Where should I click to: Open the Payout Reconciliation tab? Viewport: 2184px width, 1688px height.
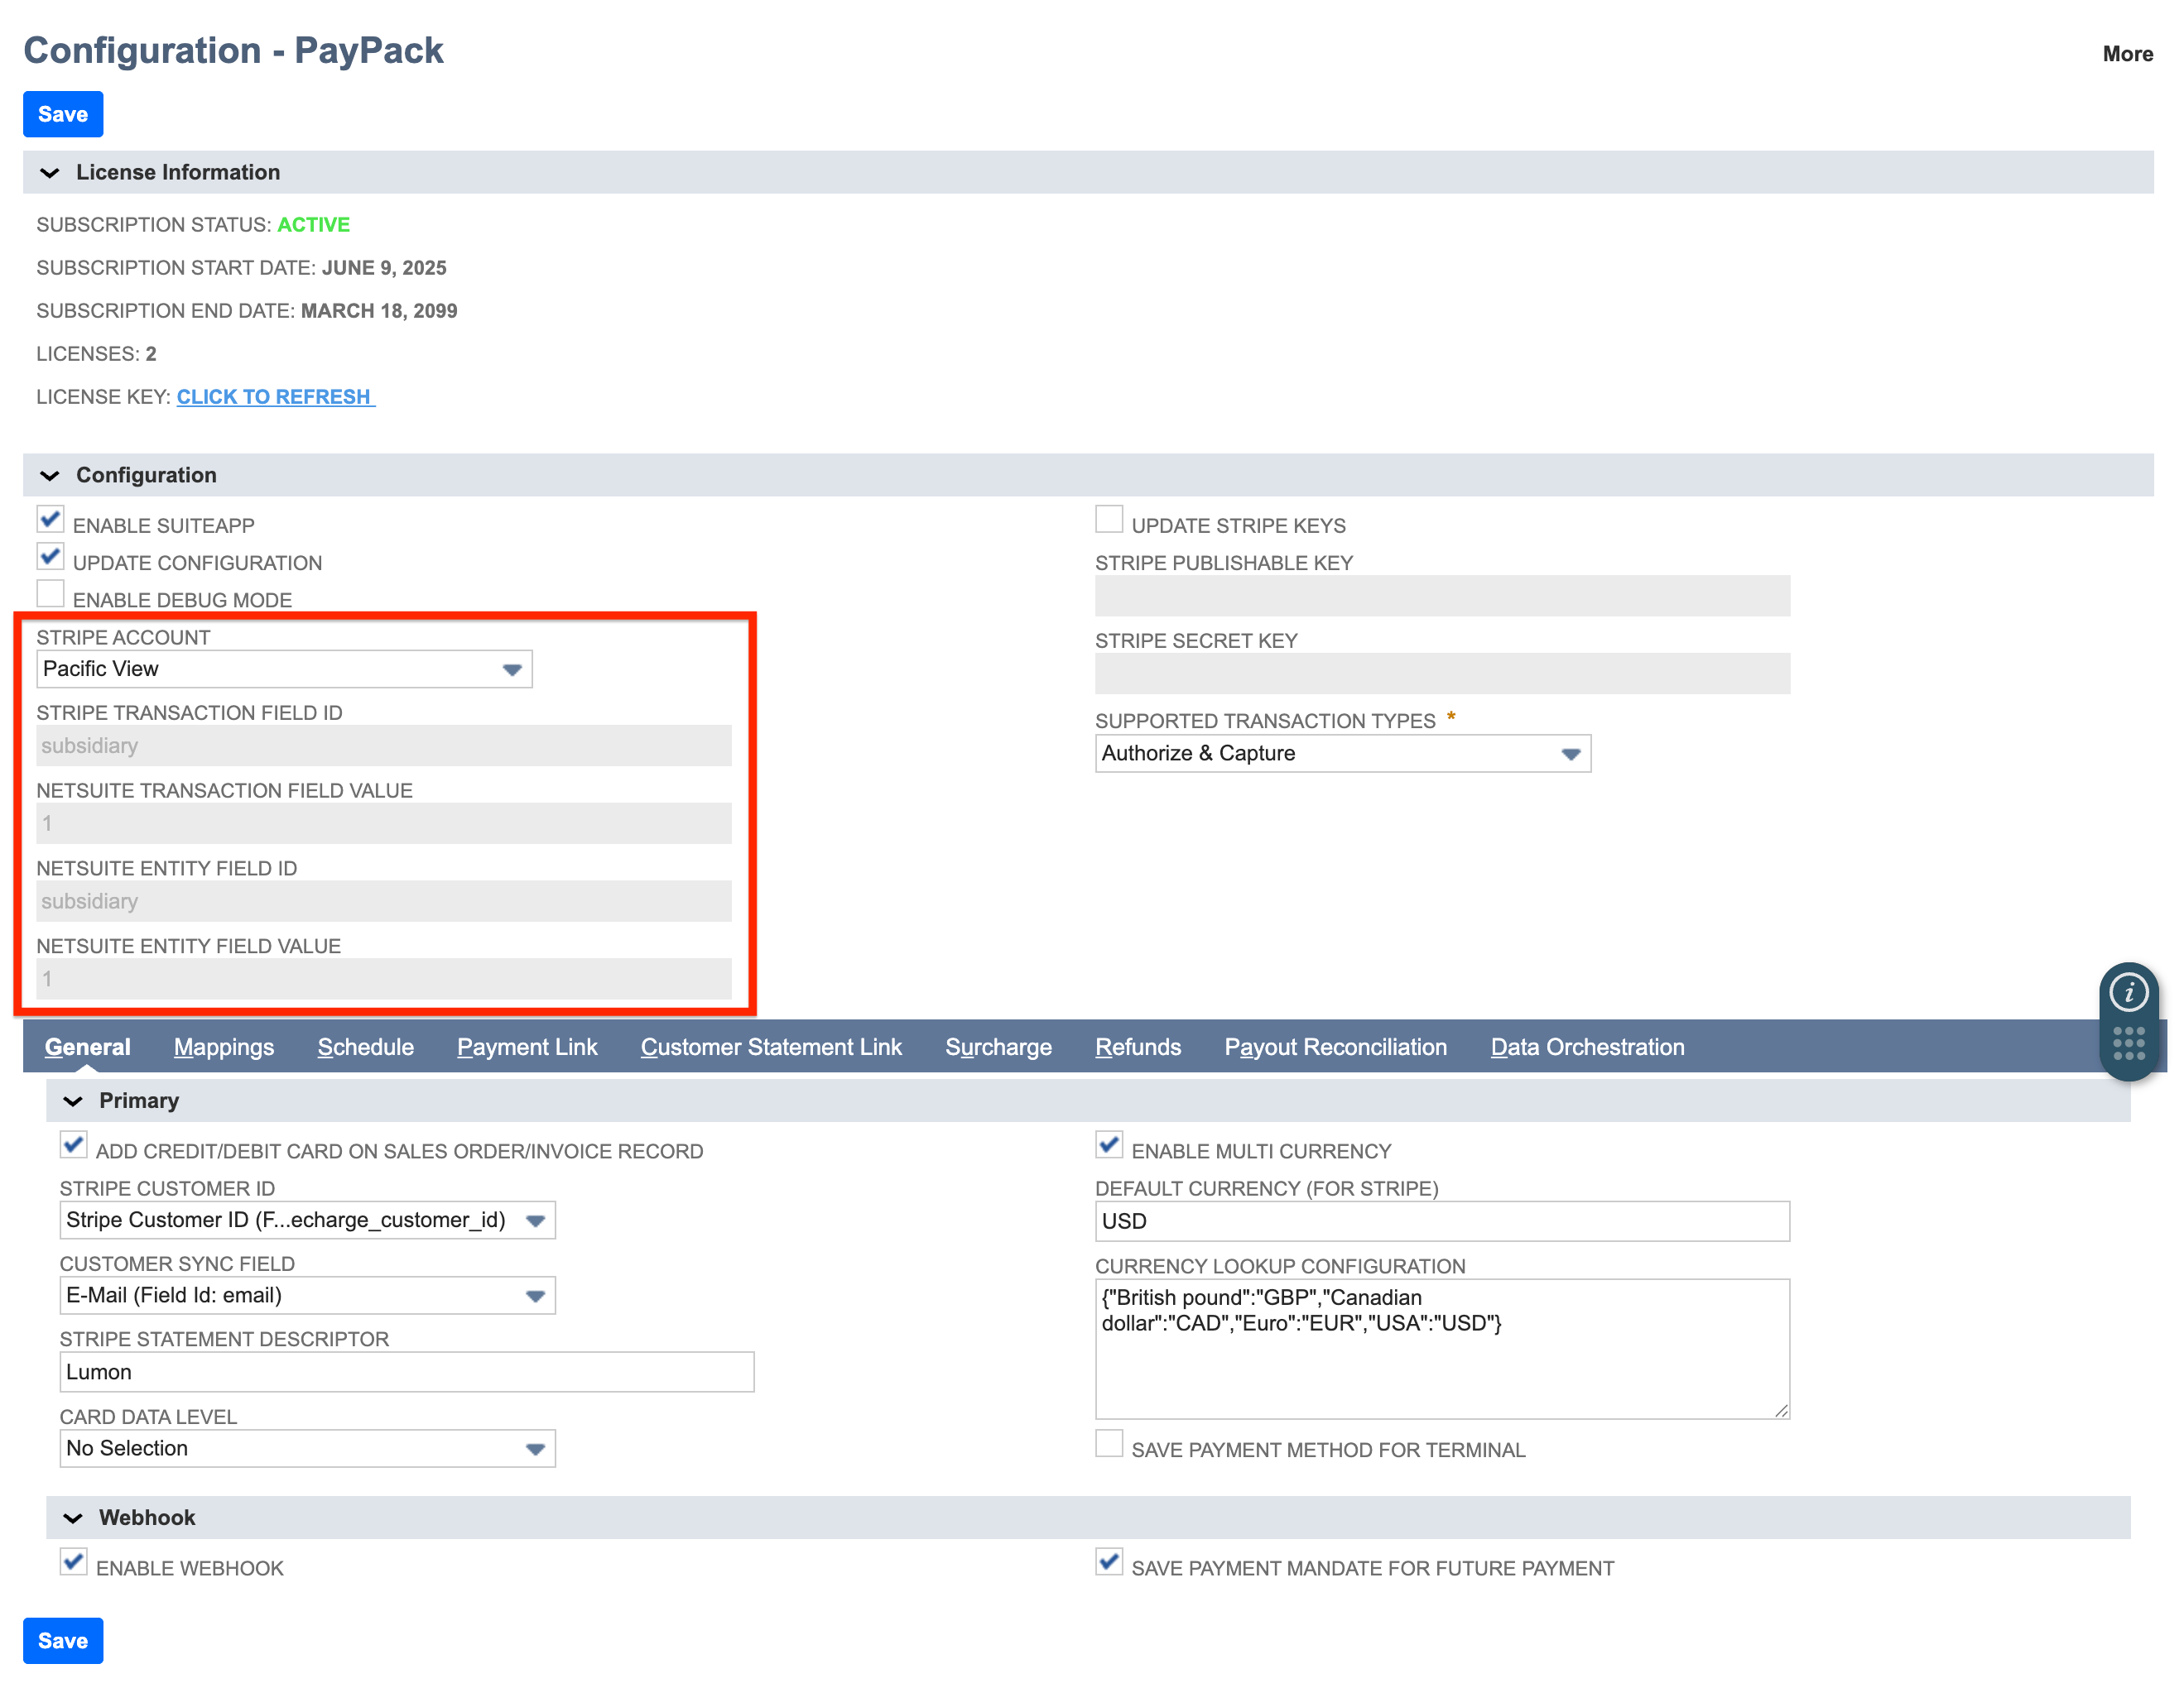pyautogui.click(x=1335, y=1048)
